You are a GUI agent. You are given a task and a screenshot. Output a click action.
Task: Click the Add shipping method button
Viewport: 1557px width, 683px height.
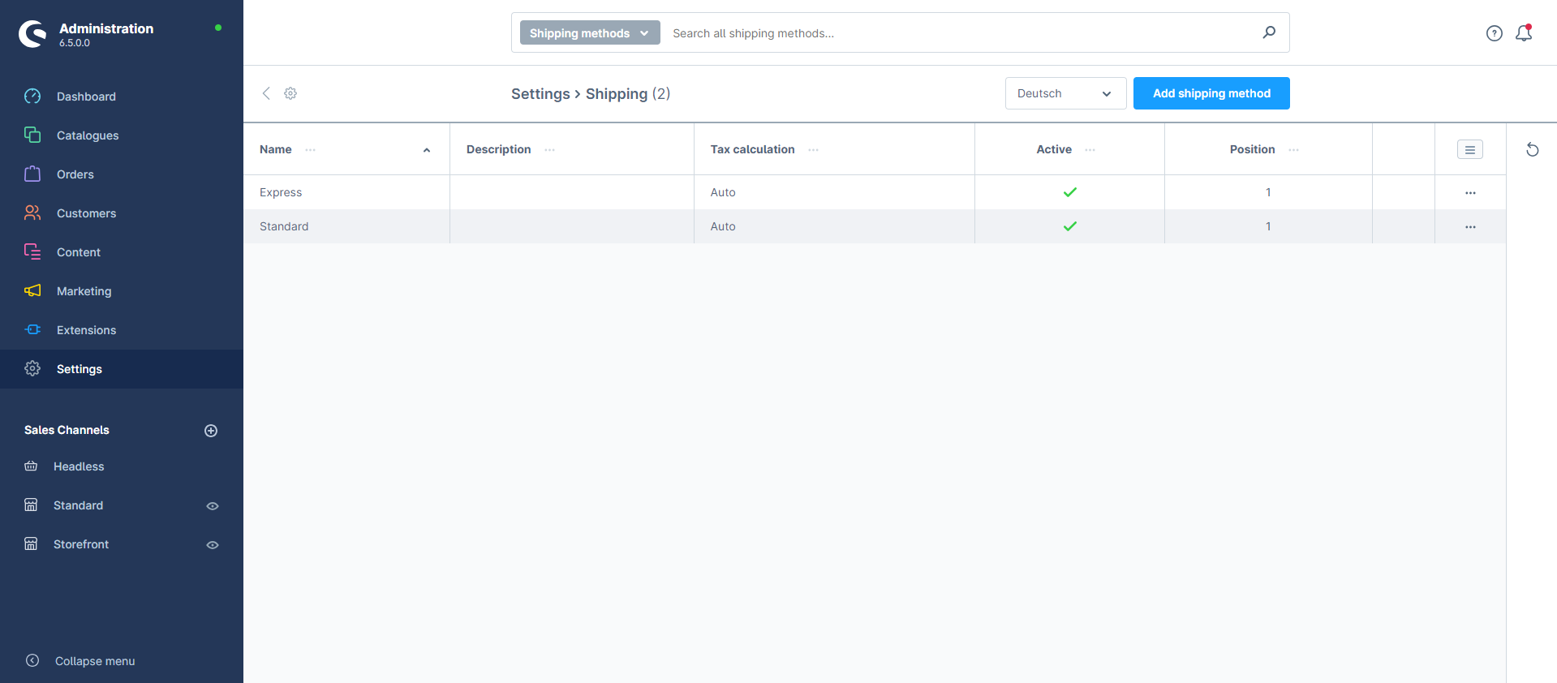click(x=1211, y=93)
